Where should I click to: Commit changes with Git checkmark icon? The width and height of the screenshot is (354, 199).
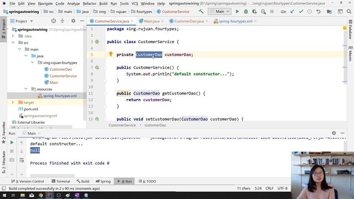point(301,12)
